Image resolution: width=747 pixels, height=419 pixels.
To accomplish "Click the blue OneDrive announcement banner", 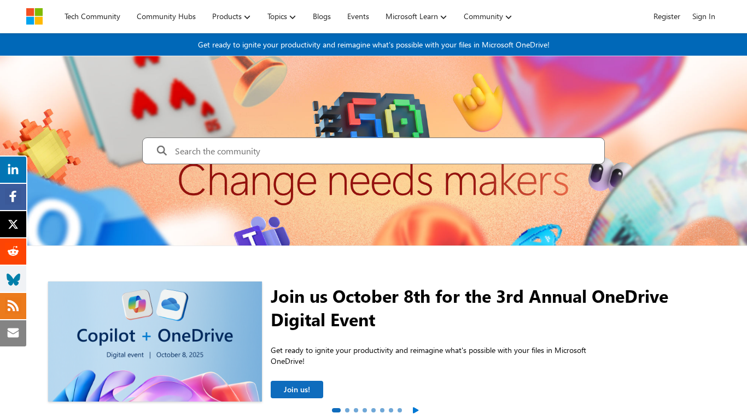I will 373,45.
